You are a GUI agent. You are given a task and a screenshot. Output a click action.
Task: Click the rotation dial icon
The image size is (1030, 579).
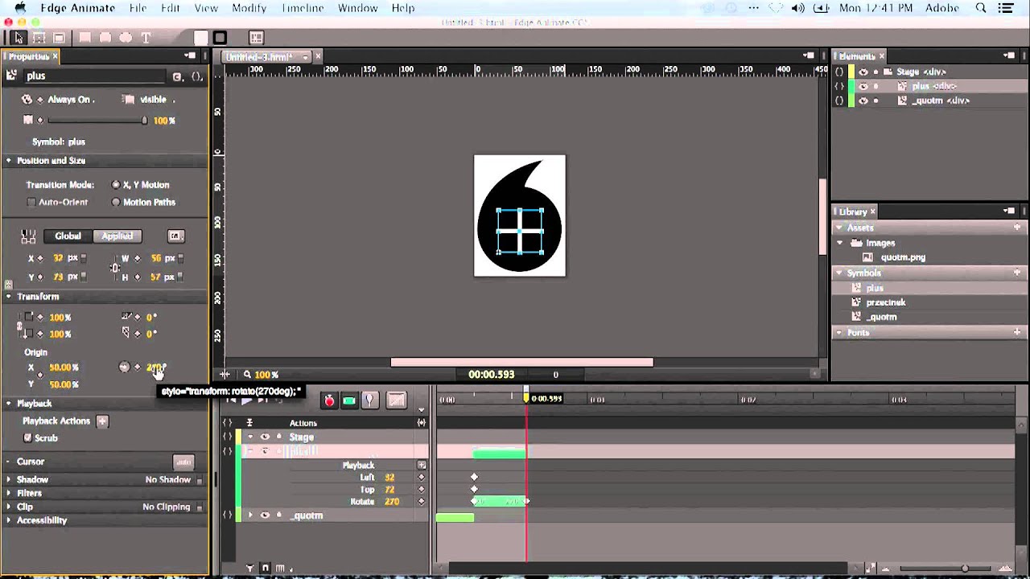(x=124, y=367)
